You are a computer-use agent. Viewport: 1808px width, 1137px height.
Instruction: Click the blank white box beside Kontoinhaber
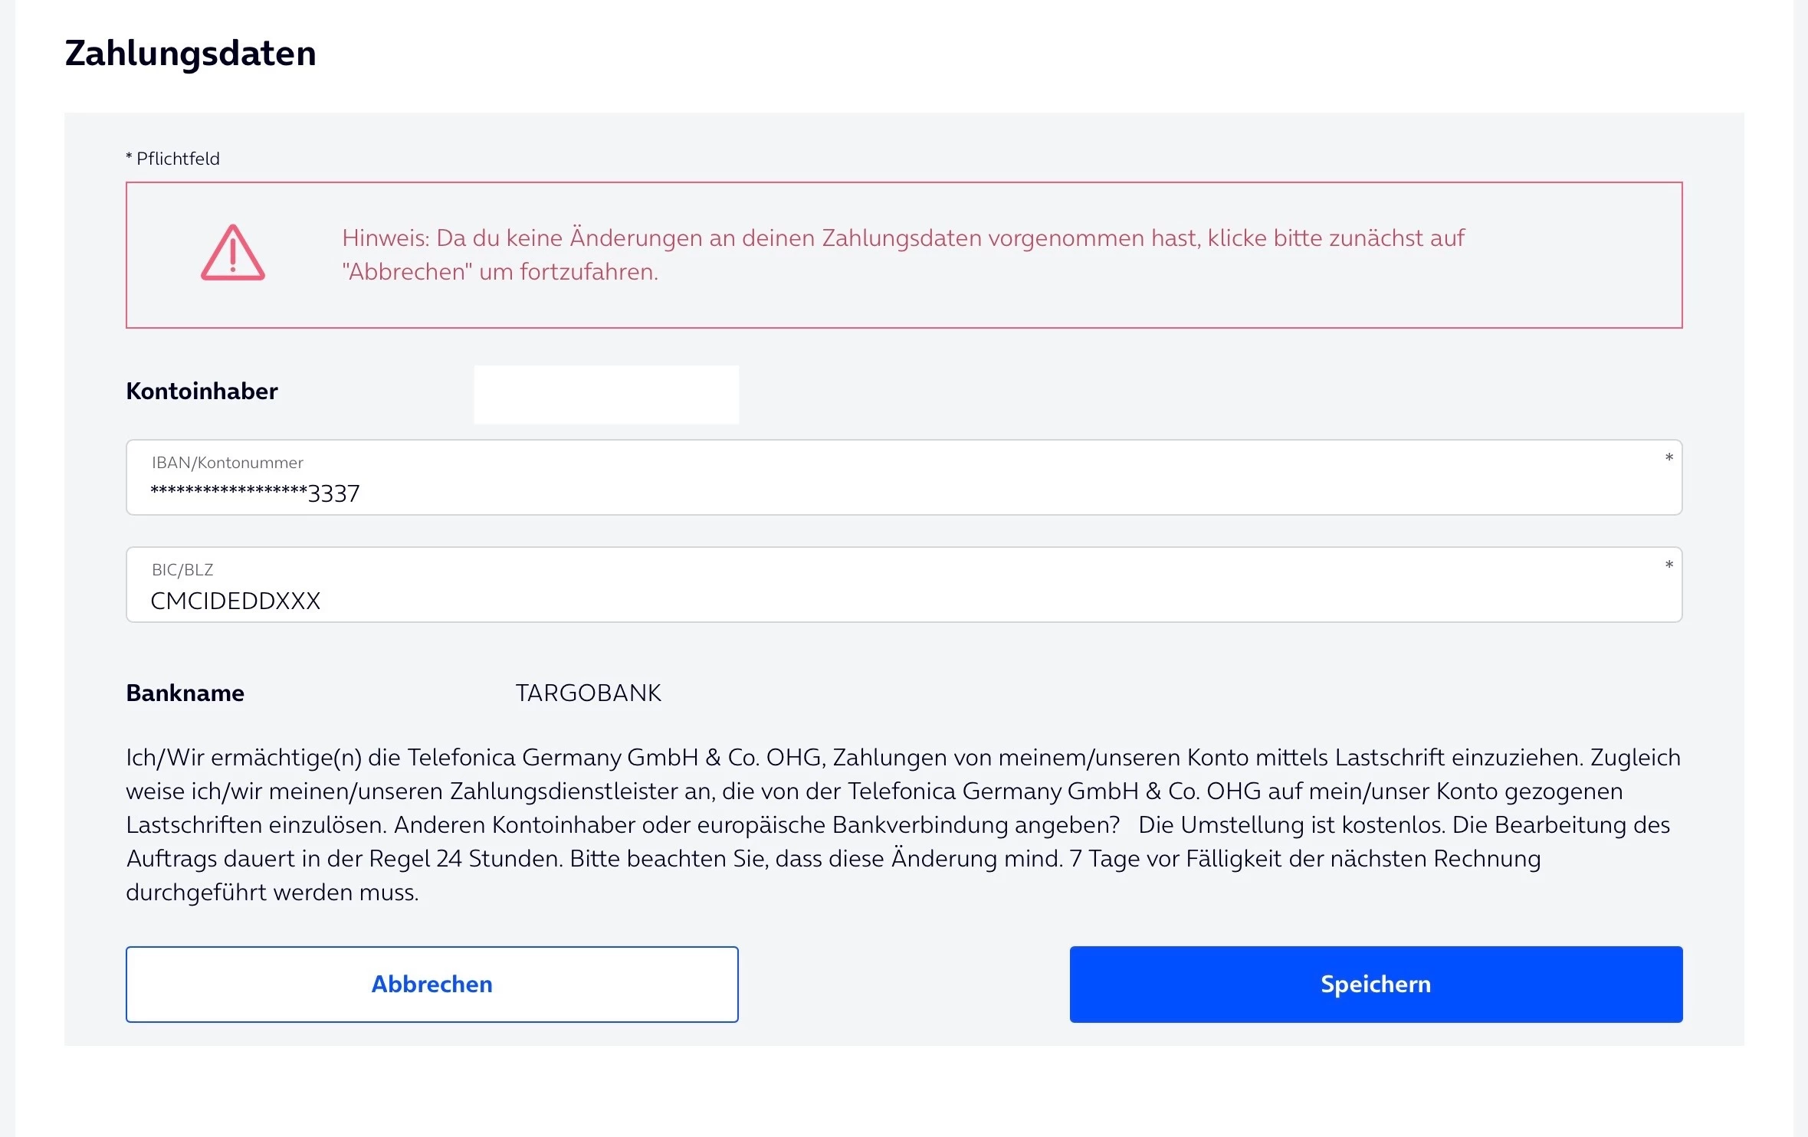[x=606, y=395]
